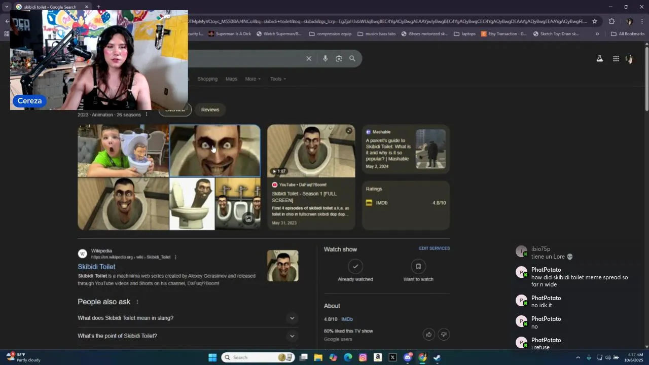Screen dimensions: 649x365
Task: Open Steam from taskbar
Action: tap(437, 357)
